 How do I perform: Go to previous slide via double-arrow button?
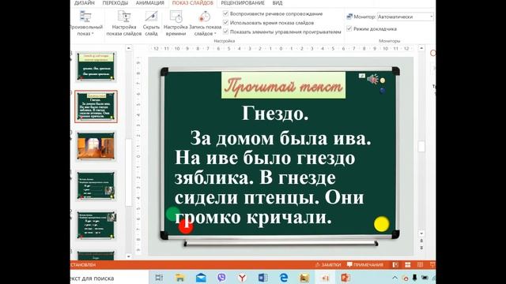click(421, 241)
